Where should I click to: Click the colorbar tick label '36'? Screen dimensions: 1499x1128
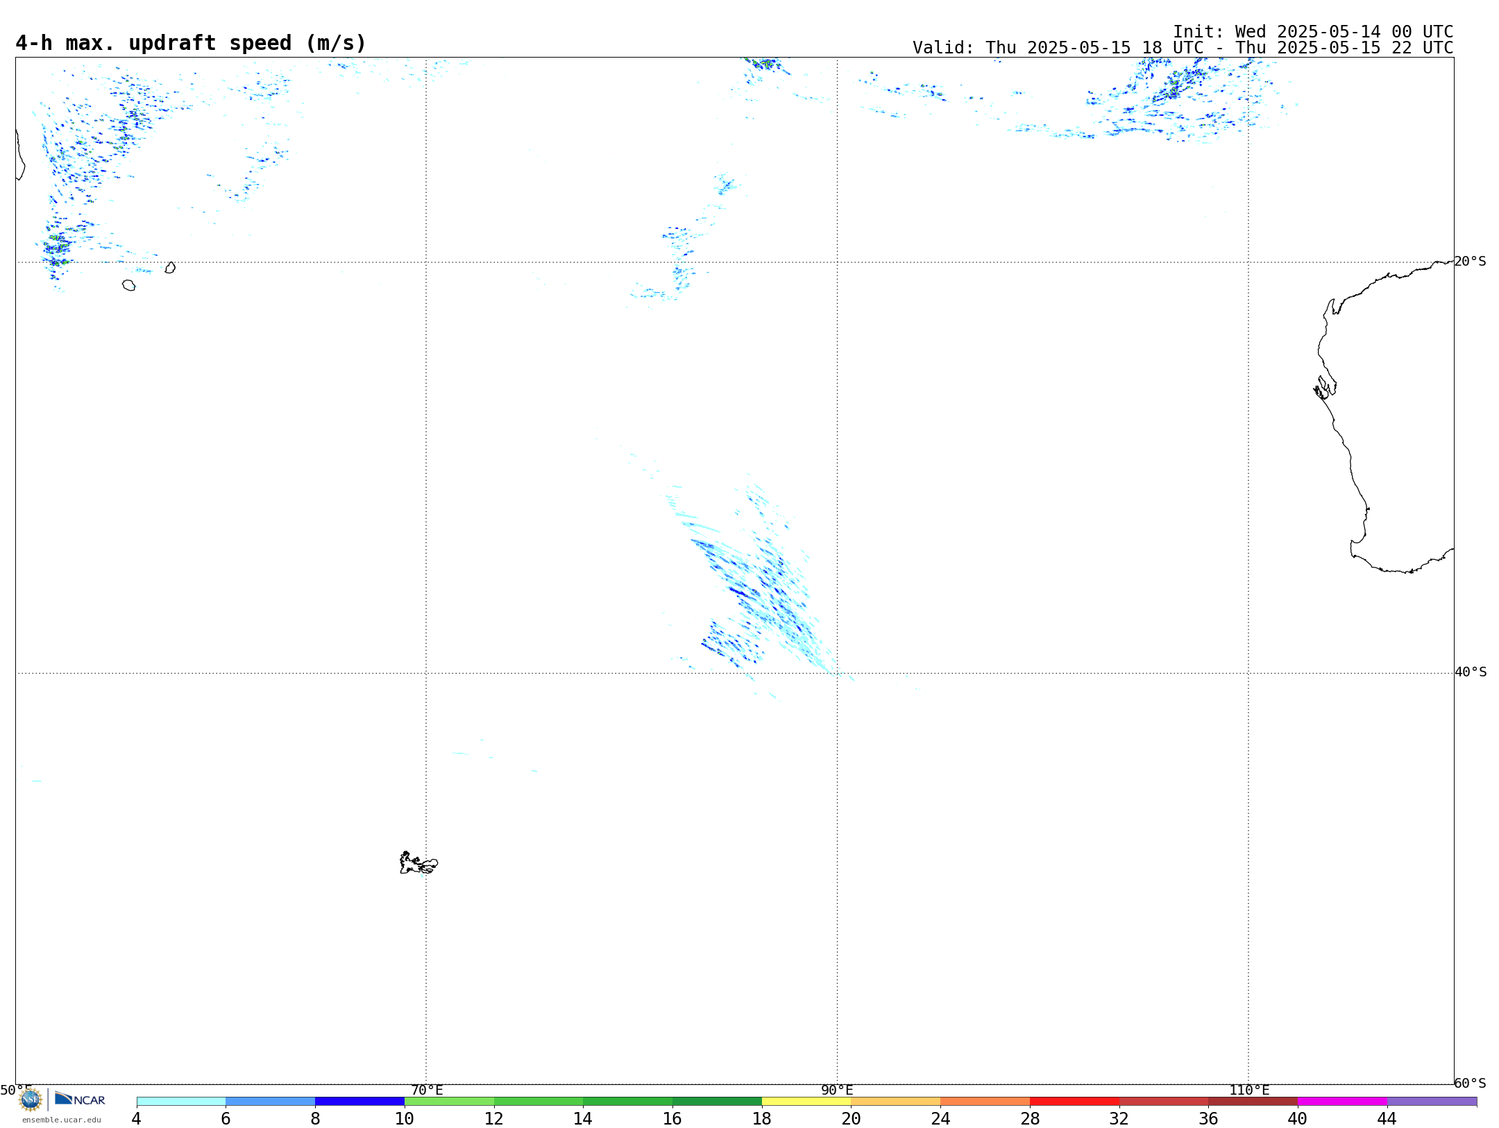[1209, 1118]
